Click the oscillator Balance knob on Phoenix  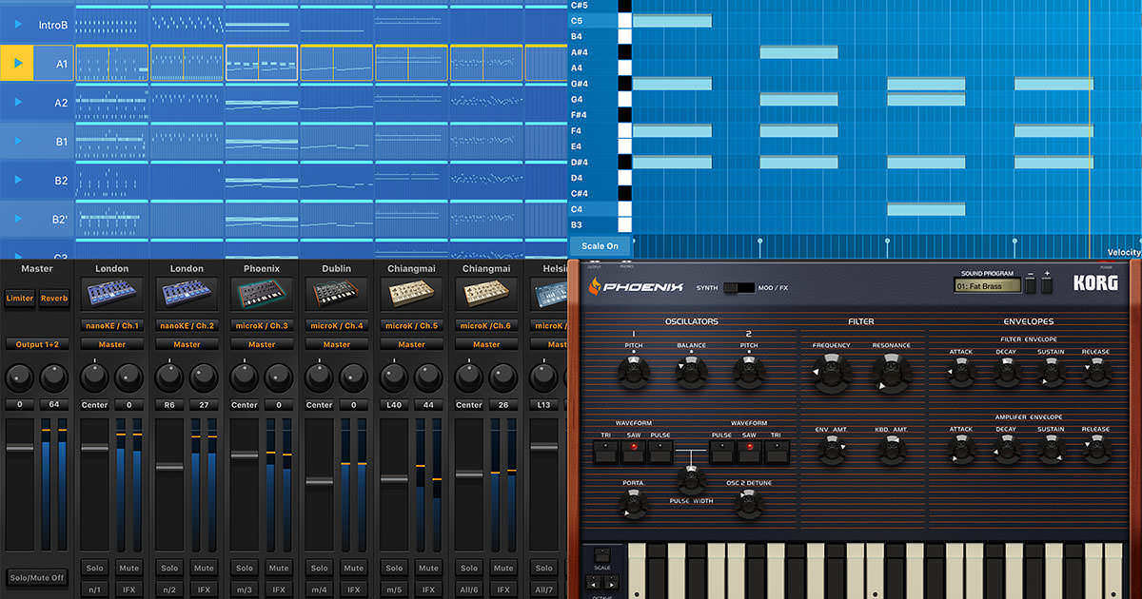691,372
